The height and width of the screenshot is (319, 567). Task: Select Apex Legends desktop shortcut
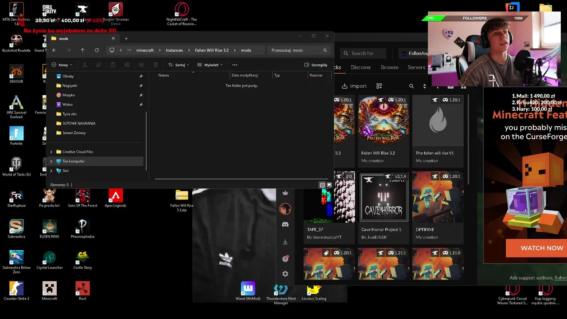115,198
